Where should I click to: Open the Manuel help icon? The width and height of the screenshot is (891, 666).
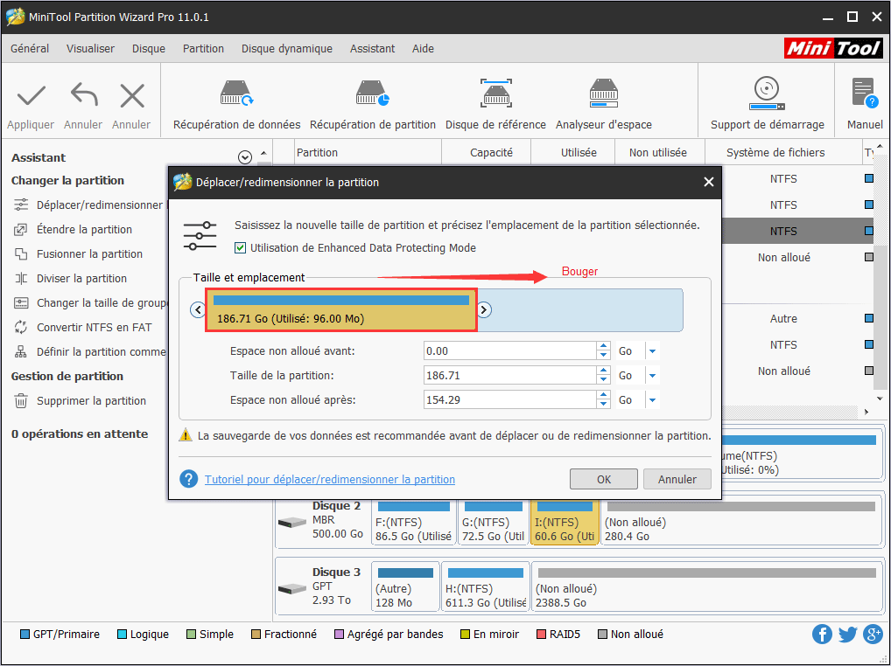[x=864, y=93]
